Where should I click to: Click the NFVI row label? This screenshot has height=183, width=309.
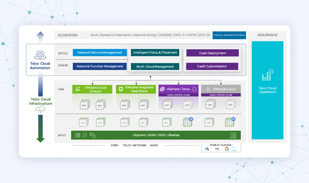click(x=62, y=135)
